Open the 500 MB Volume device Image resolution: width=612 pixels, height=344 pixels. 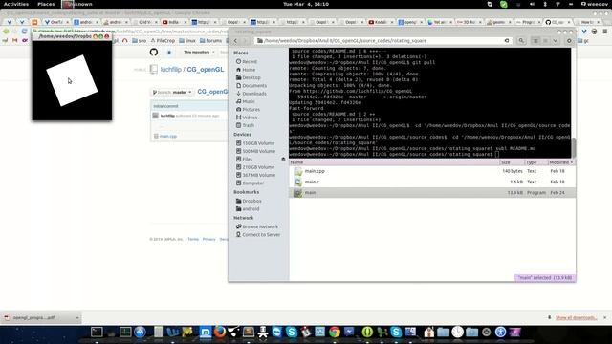tap(255, 151)
